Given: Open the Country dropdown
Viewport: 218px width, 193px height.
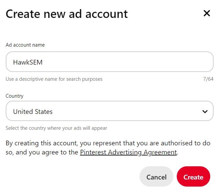Looking at the screenshot, I should click(110, 111).
